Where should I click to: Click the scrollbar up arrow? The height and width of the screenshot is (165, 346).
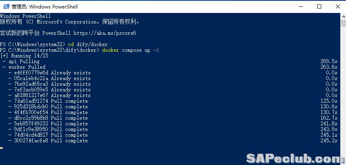[343, 17]
